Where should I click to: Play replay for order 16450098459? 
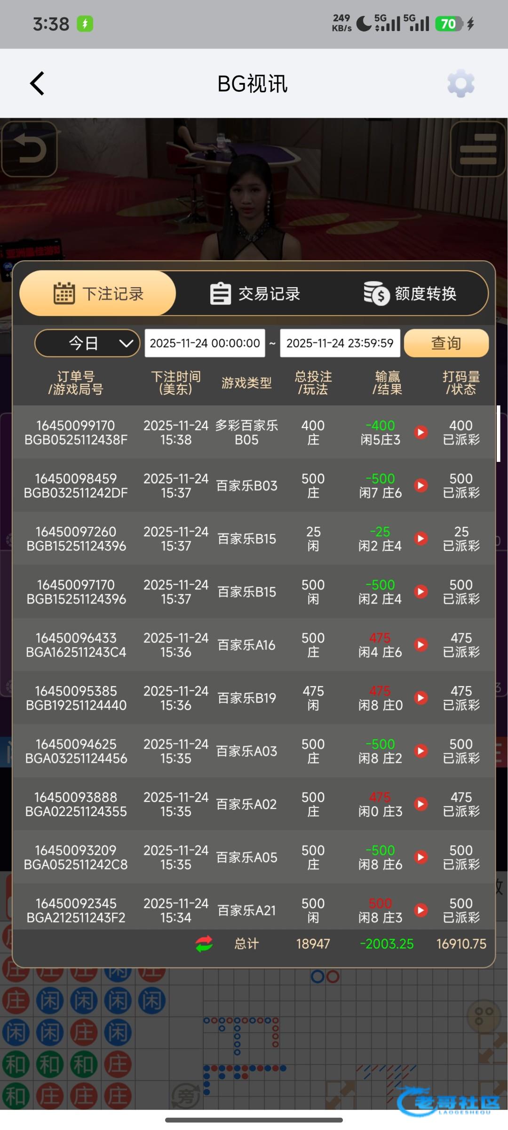421,485
